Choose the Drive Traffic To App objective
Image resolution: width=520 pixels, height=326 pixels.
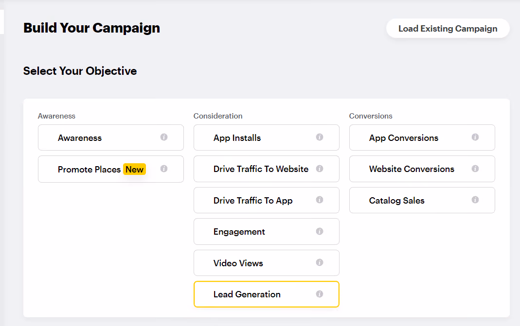coord(266,200)
